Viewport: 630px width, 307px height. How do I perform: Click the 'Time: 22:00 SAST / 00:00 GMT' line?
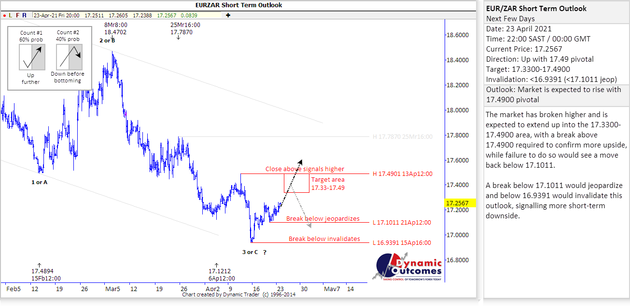coord(538,39)
